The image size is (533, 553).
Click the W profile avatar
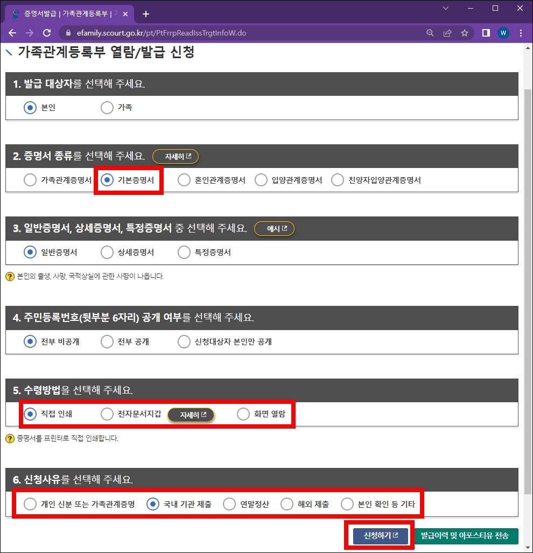coord(503,32)
